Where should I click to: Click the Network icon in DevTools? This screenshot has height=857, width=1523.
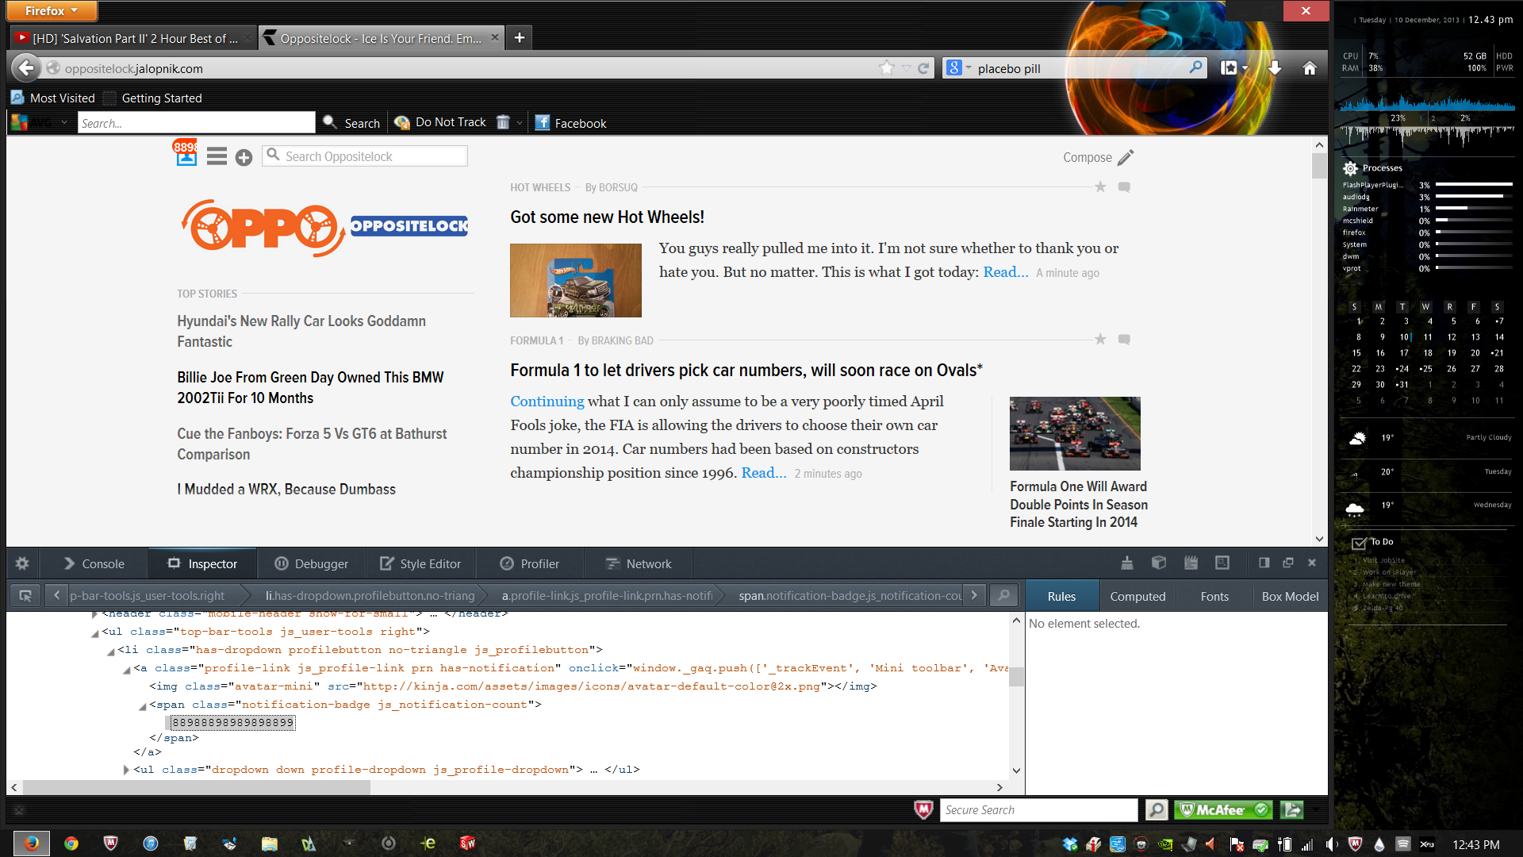tap(647, 563)
